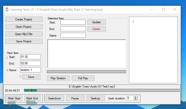Click the Selected Item notes text area
Viewport: 186px width, 109px height.
87,53
